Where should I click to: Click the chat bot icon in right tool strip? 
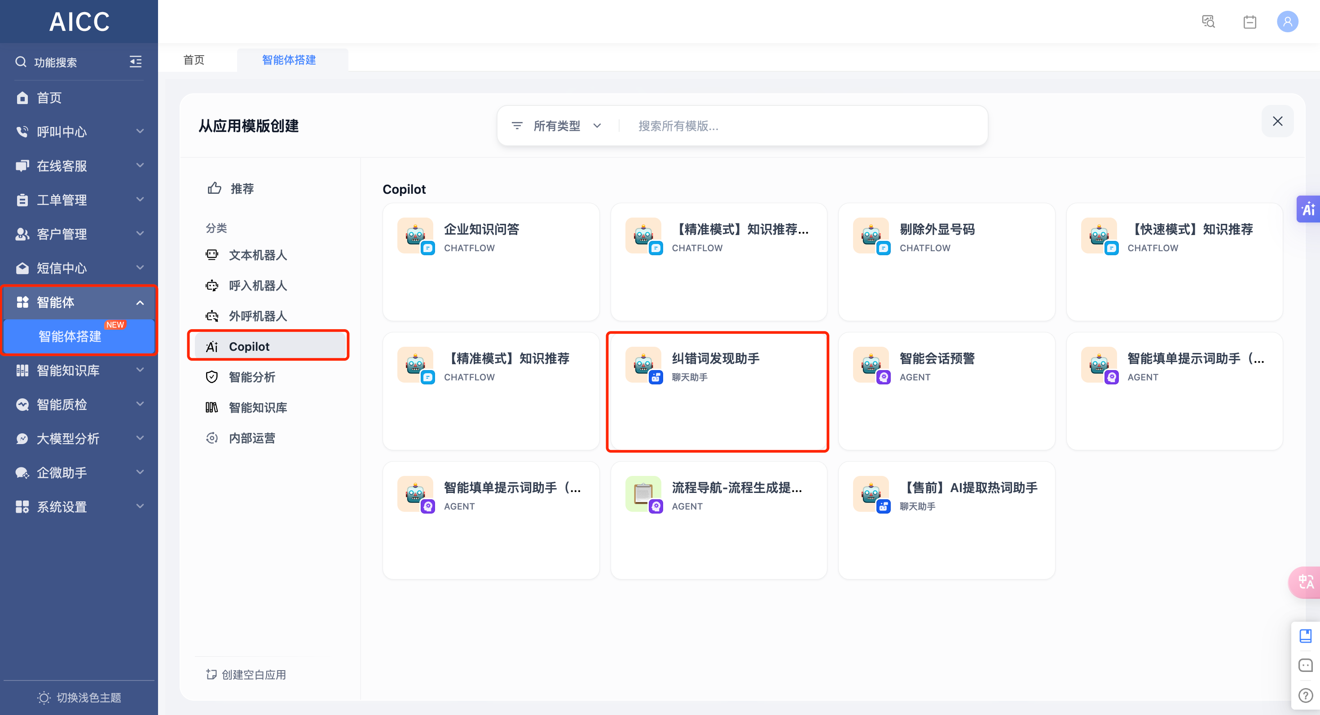point(1305,665)
